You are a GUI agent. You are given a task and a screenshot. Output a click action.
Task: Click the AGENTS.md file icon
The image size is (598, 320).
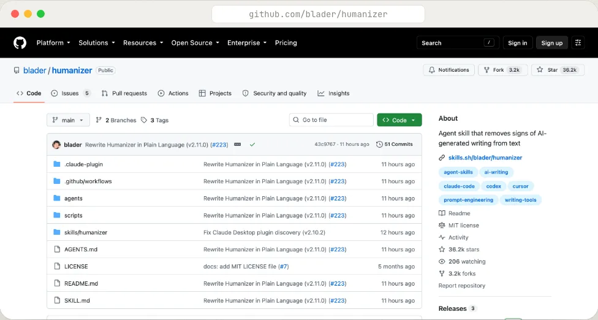pos(57,249)
